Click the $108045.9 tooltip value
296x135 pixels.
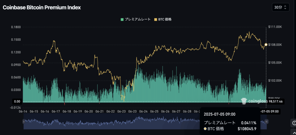[x=247, y=129]
